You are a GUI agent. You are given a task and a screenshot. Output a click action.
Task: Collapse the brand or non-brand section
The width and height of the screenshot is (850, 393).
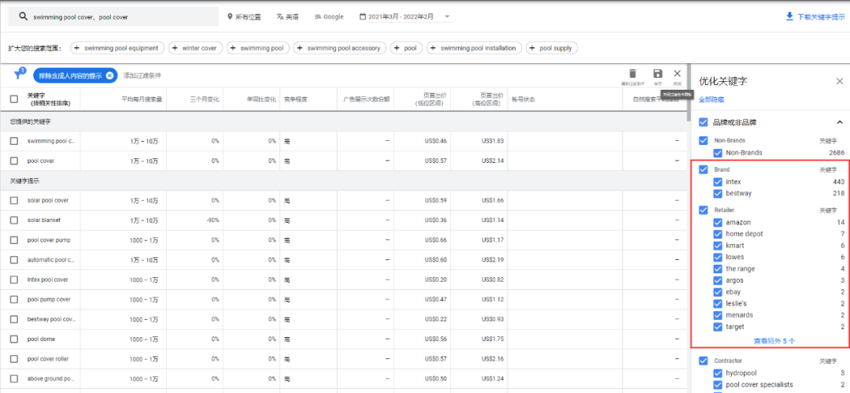click(840, 122)
